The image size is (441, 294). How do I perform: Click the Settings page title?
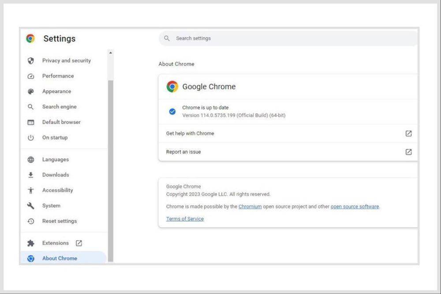tap(60, 38)
